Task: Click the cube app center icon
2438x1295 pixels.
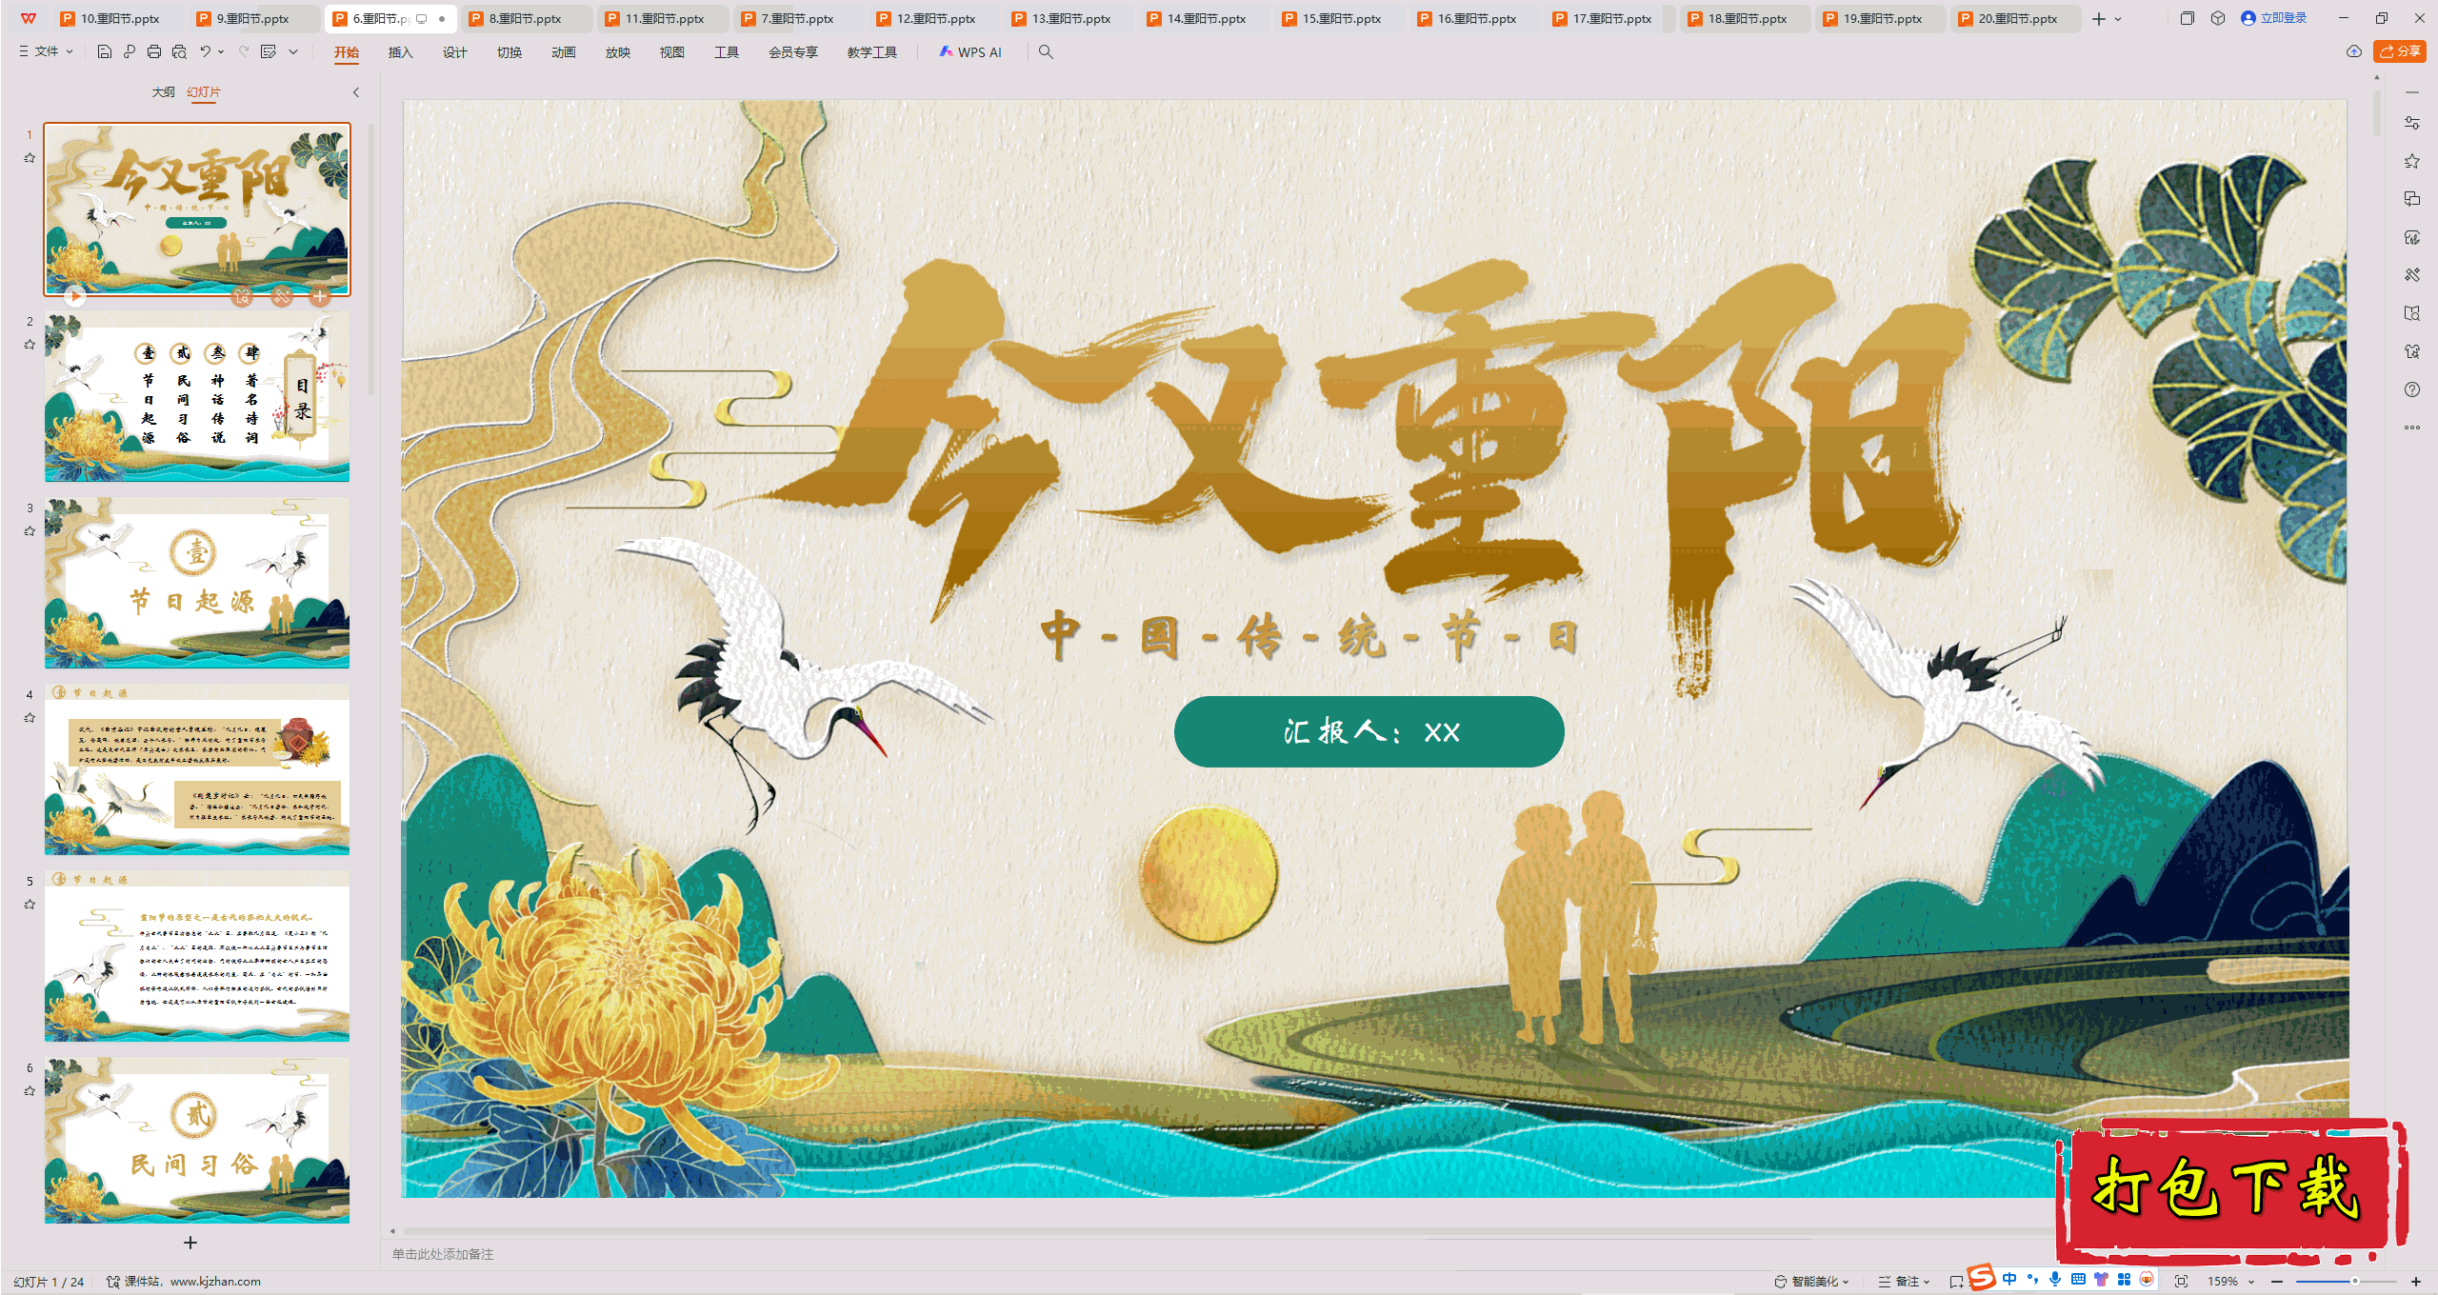Action: 2217,18
